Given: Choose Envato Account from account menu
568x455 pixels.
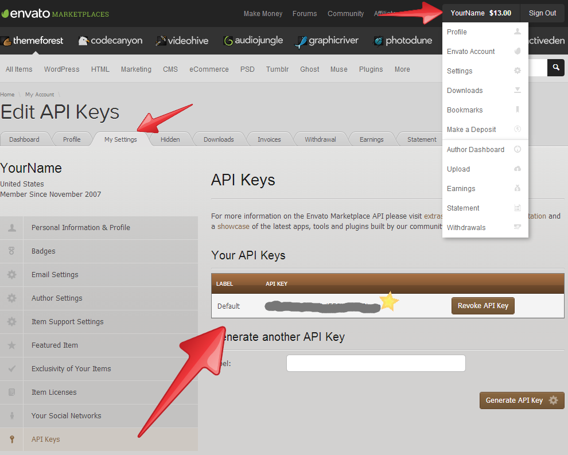Looking at the screenshot, I should click(x=485, y=52).
